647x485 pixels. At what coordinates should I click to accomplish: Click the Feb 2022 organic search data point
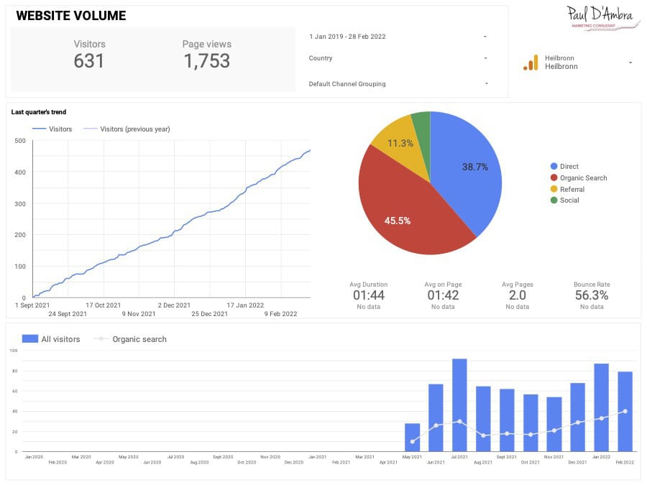pos(625,411)
